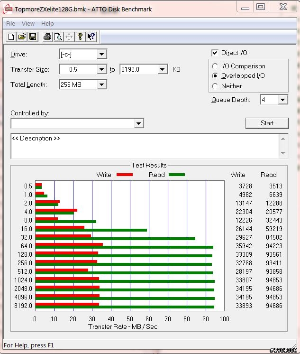Expand the minimum Transfer Size dropdown 0.5
The width and height of the screenshot is (300, 354).
[101, 69]
